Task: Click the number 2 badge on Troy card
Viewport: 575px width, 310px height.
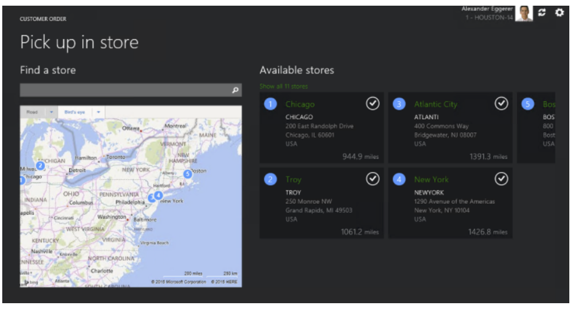Action: pos(270,179)
